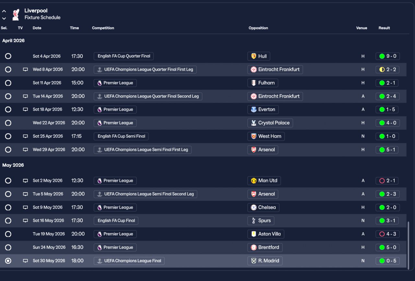Screen dimensions: 415x281
Task: Sort by the Competition column header
Action: click(103, 28)
